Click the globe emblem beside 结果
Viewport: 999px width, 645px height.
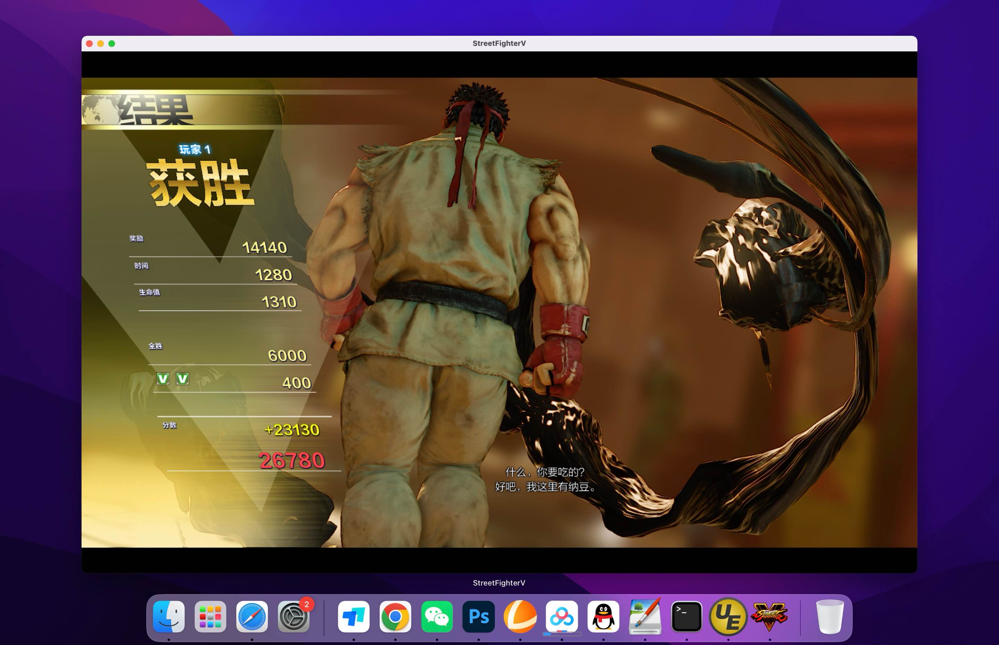coord(101,110)
